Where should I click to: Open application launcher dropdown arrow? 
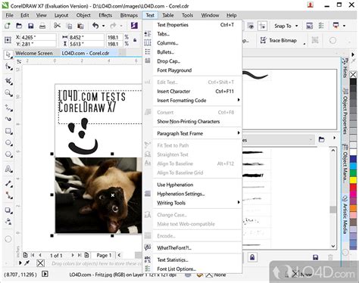click(x=344, y=26)
